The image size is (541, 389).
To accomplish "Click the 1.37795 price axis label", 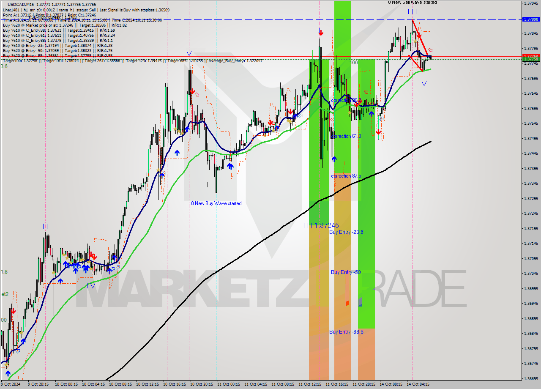I will pyautogui.click(x=531, y=48).
